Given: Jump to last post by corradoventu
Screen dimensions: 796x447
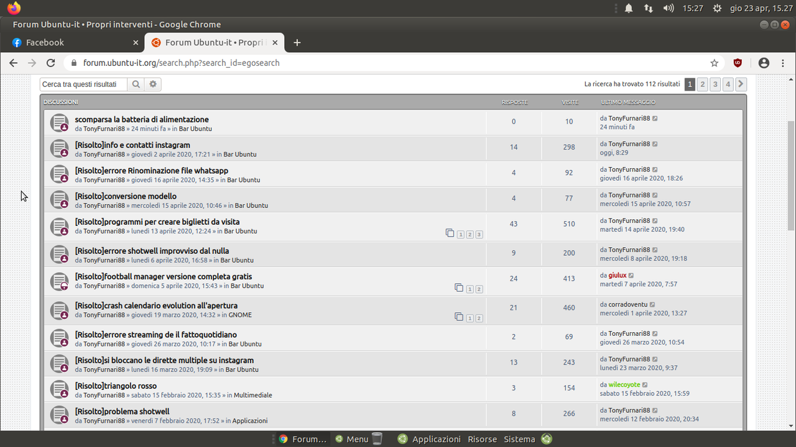Looking at the screenshot, I should (652, 304).
